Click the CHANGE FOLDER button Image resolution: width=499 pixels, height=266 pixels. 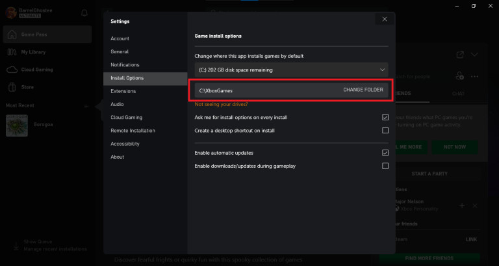click(x=363, y=90)
